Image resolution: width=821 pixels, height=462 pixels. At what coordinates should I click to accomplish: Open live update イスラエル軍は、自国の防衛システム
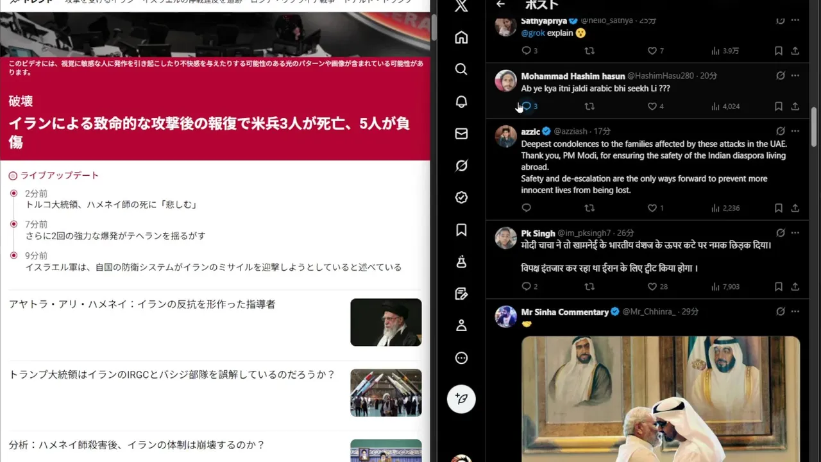[x=214, y=267]
